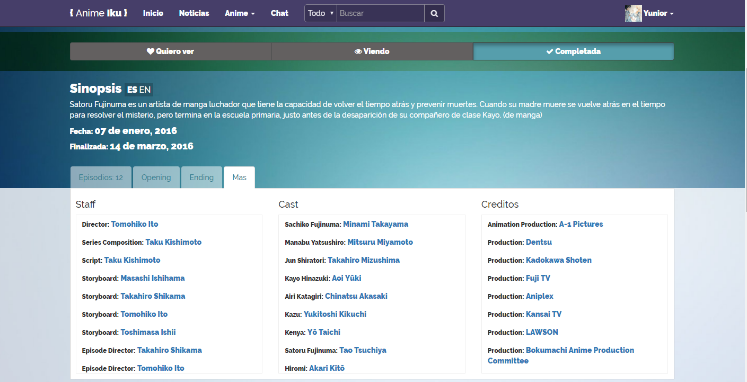Go to Inicio page
747x382 pixels.
pyautogui.click(x=153, y=13)
